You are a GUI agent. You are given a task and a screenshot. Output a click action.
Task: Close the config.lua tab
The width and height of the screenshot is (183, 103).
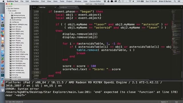[x=76, y=7]
